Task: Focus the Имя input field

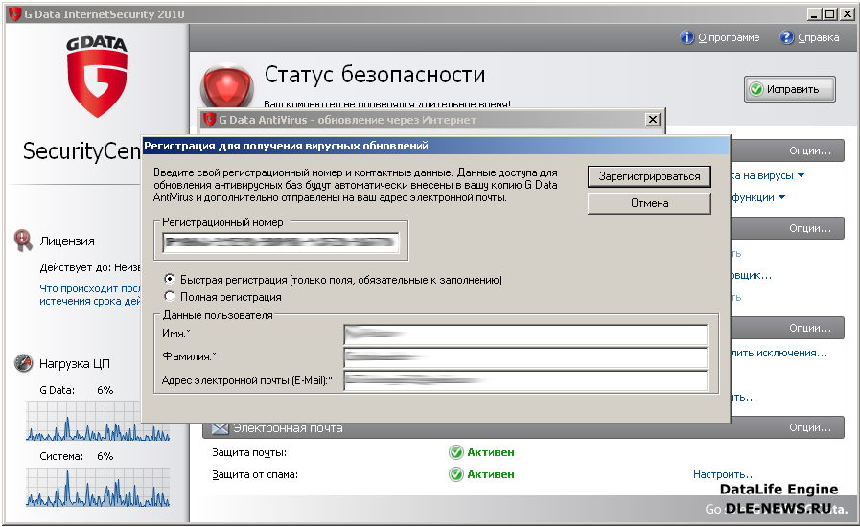Action: (525, 334)
